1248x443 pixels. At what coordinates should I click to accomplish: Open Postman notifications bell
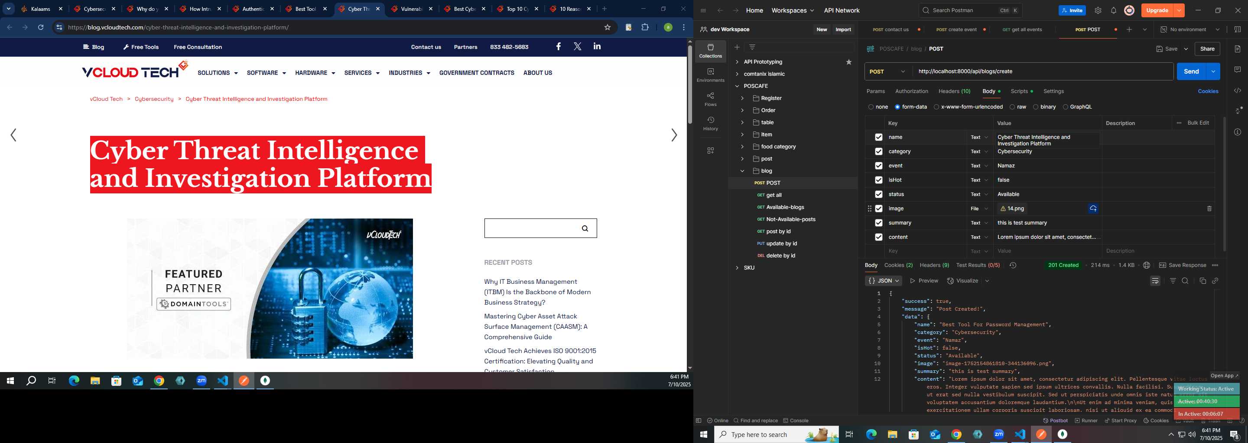(x=1113, y=11)
